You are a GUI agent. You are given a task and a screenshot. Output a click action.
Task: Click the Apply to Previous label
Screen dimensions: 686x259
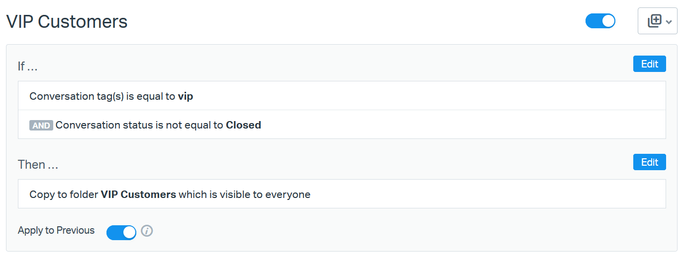tap(56, 230)
